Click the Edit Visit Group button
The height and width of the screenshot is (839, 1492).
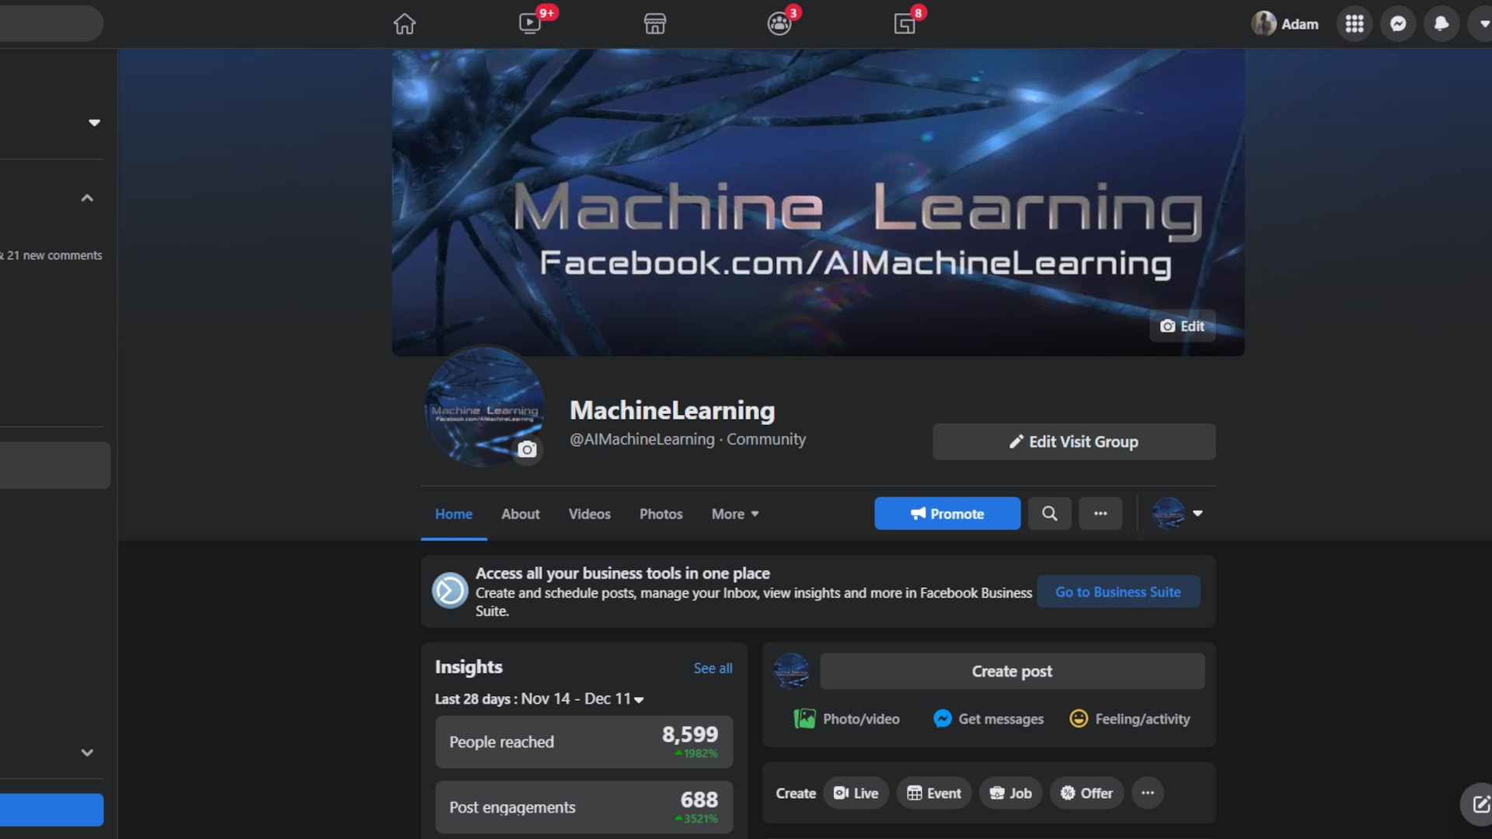pyautogui.click(x=1074, y=441)
